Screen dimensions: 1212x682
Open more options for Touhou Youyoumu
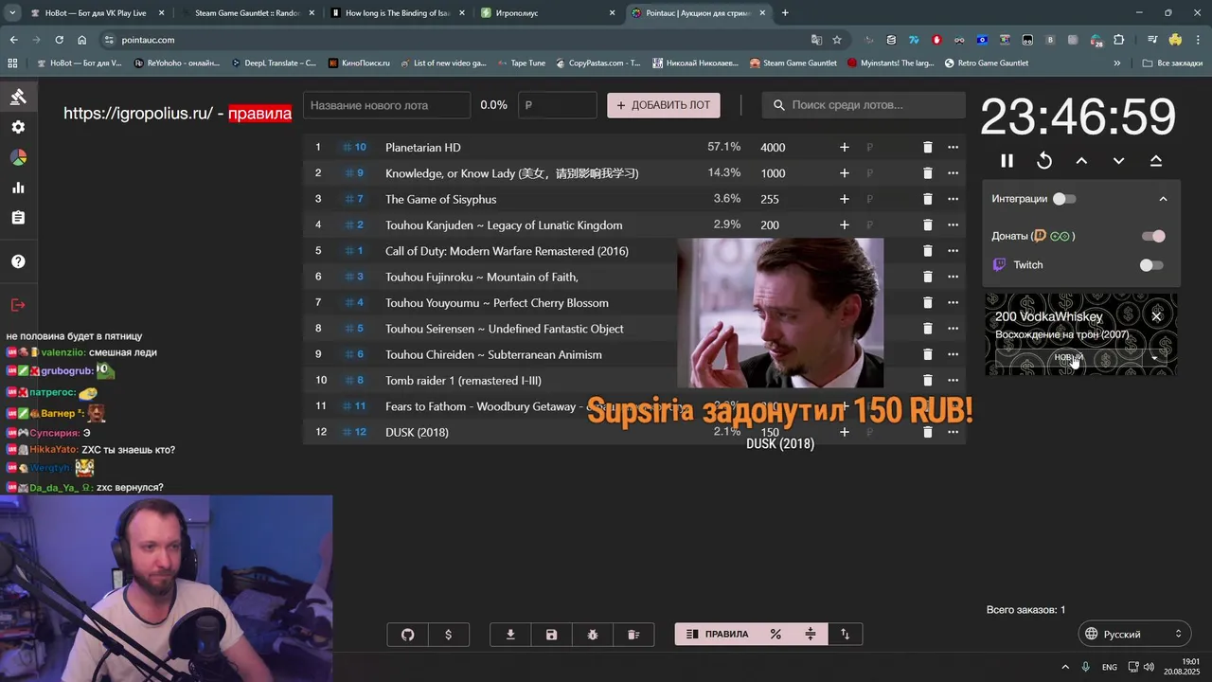[x=954, y=302]
